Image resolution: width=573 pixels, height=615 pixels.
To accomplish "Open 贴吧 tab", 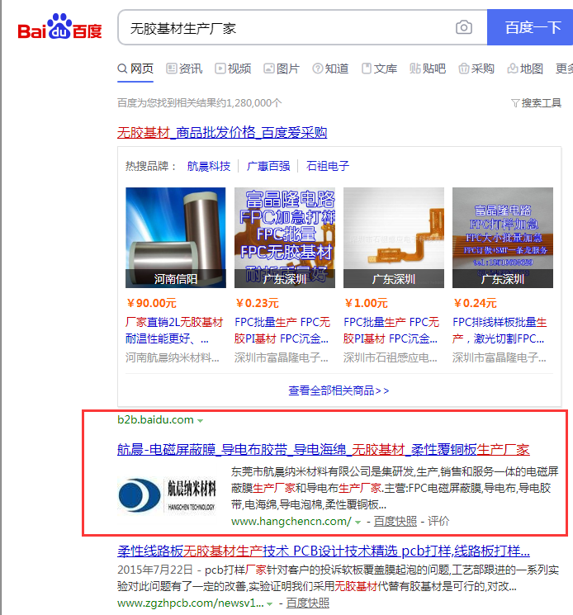I will click(428, 69).
